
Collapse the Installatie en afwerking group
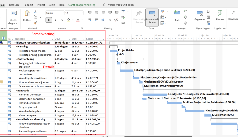16,119
